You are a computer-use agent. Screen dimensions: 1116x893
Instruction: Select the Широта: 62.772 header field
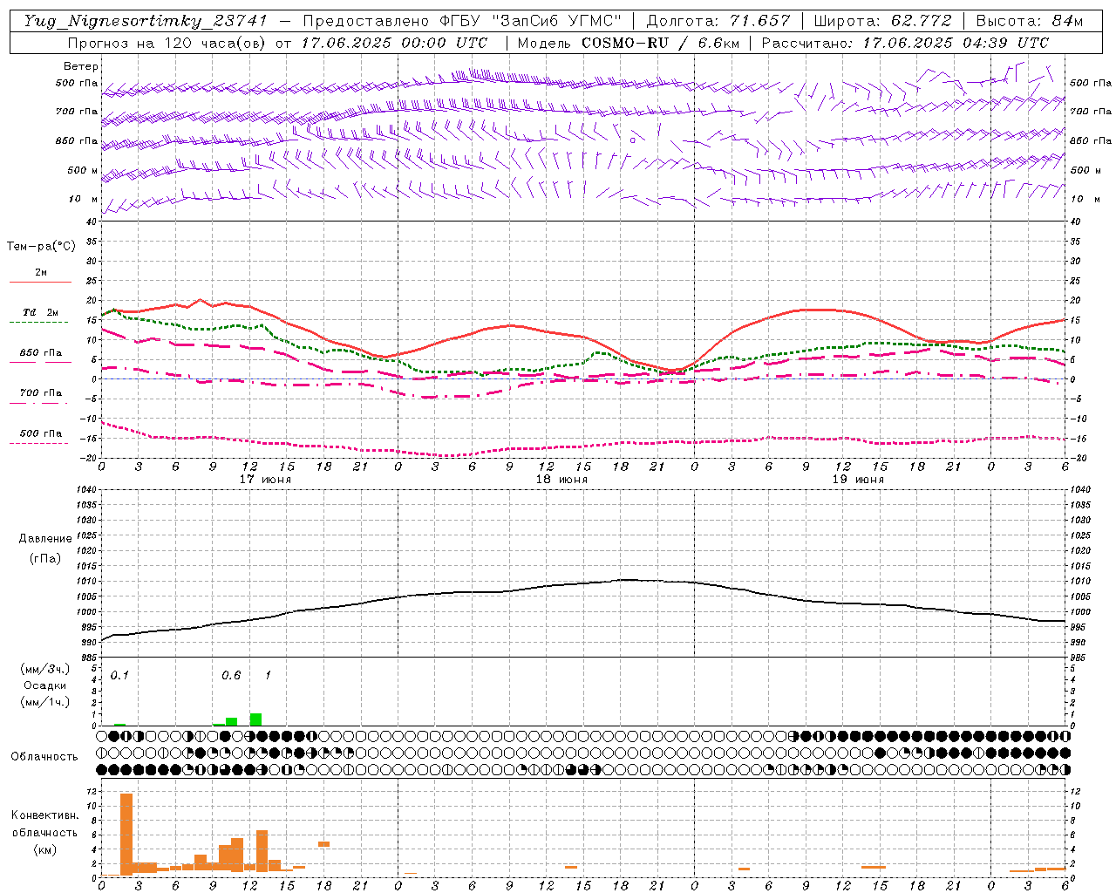tap(882, 21)
